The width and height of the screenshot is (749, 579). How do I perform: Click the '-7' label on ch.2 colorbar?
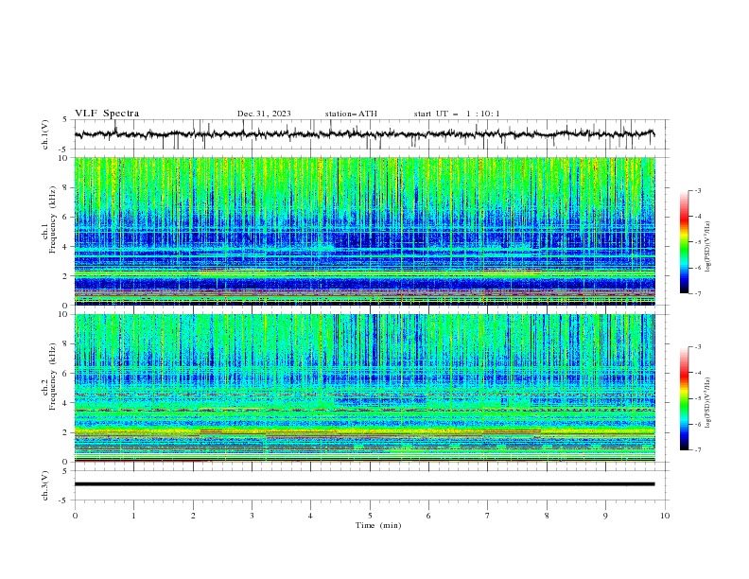(x=697, y=449)
